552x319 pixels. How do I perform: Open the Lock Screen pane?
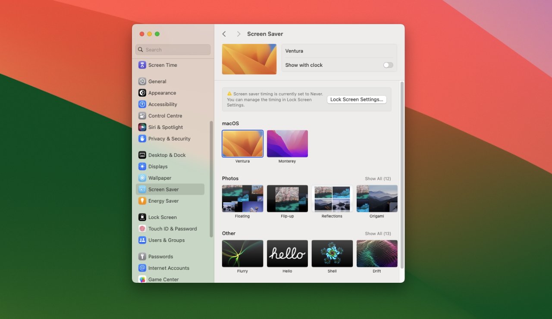coord(170,217)
